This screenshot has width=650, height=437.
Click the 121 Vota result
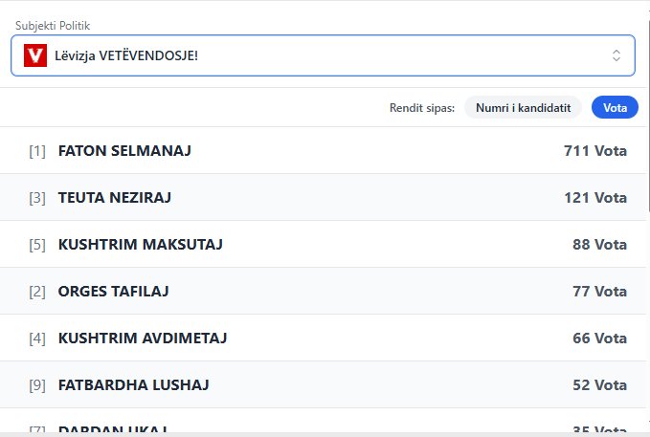click(x=594, y=198)
